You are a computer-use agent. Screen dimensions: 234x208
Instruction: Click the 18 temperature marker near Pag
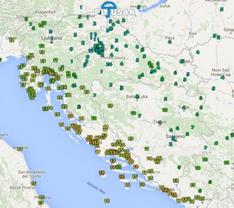71,116
